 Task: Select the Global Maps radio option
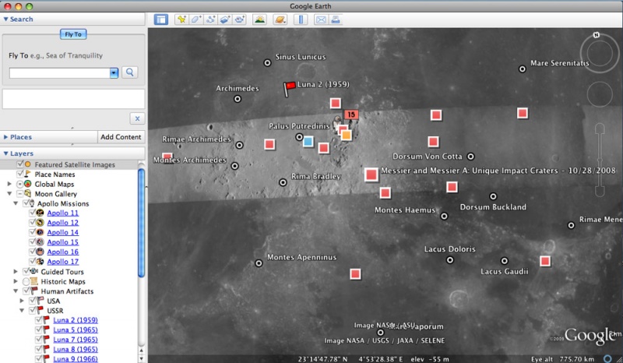20,184
